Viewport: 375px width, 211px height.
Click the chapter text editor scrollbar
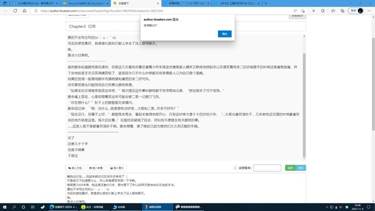[304, 105]
